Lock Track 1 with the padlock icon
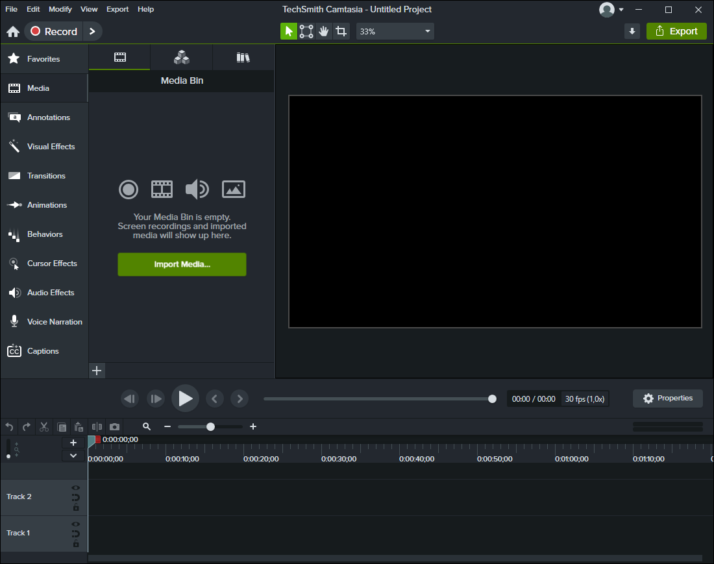Image resolution: width=714 pixels, height=564 pixels. pos(76,544)
